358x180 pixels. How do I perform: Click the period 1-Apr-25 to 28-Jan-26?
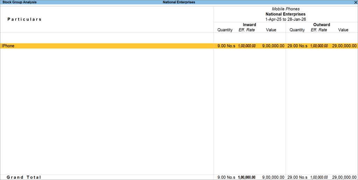click(x=285, y=20)
